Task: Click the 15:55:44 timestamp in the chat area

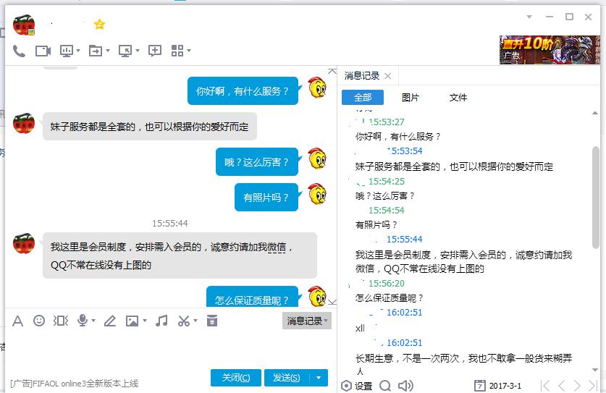Action: 169,223
